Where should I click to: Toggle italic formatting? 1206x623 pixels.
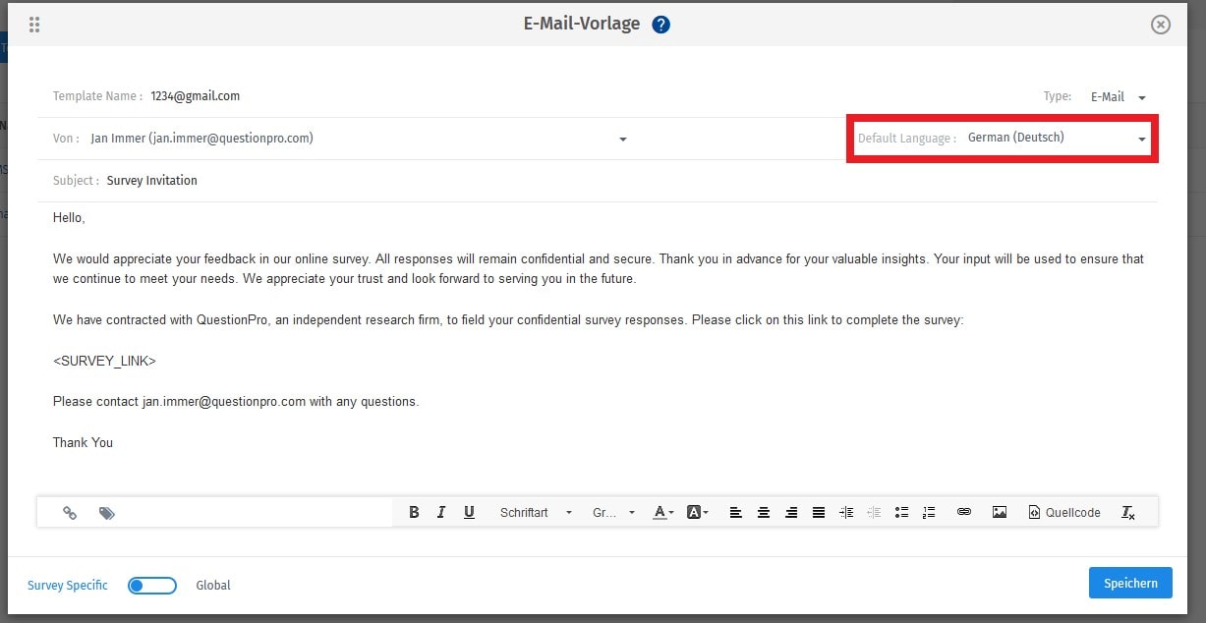[x=440, y=511]
